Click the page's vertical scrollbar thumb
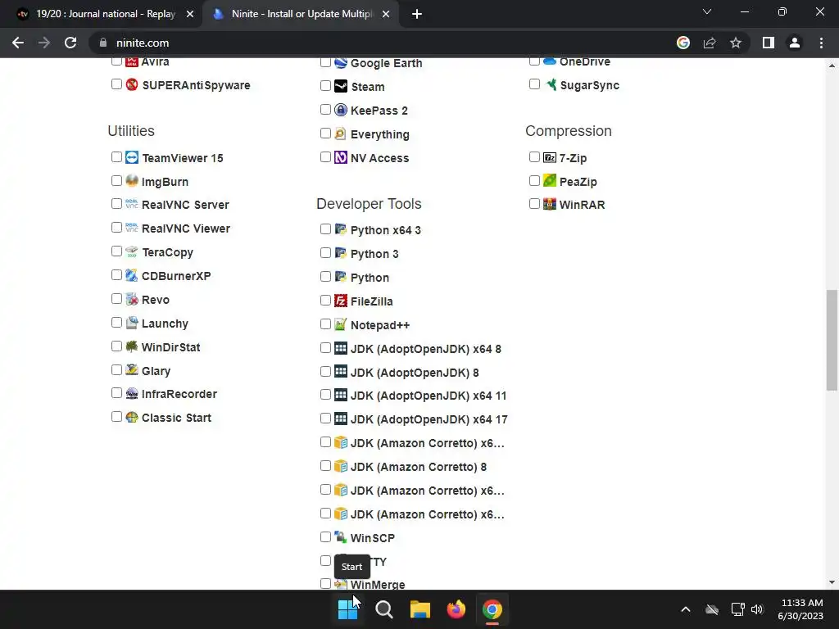The image size is (839, 629). point(832,340)
